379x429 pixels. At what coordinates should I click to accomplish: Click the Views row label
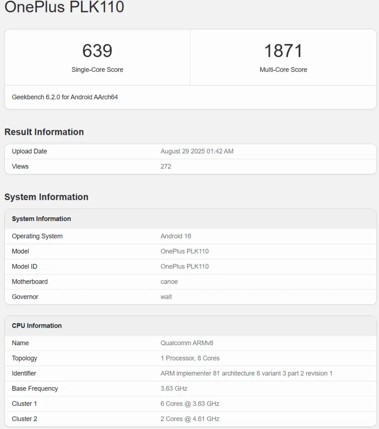click(x=20, y=166)
